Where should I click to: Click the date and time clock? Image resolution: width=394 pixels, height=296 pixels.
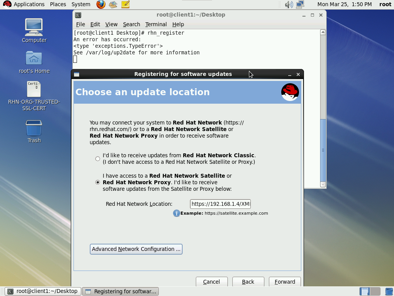point(344,4)
